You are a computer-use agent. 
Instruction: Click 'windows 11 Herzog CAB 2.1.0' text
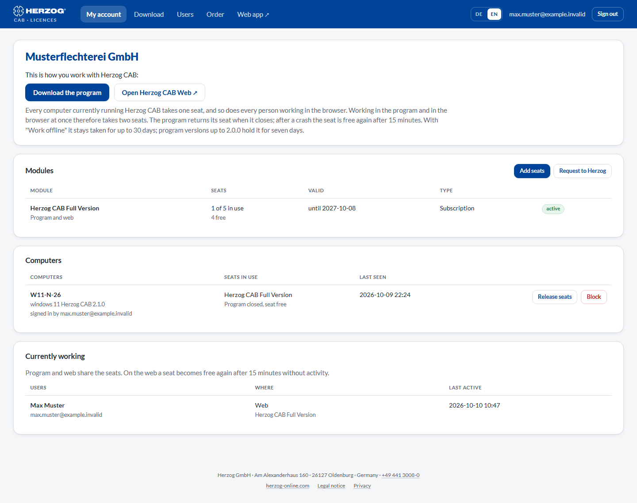pos(68,305)
